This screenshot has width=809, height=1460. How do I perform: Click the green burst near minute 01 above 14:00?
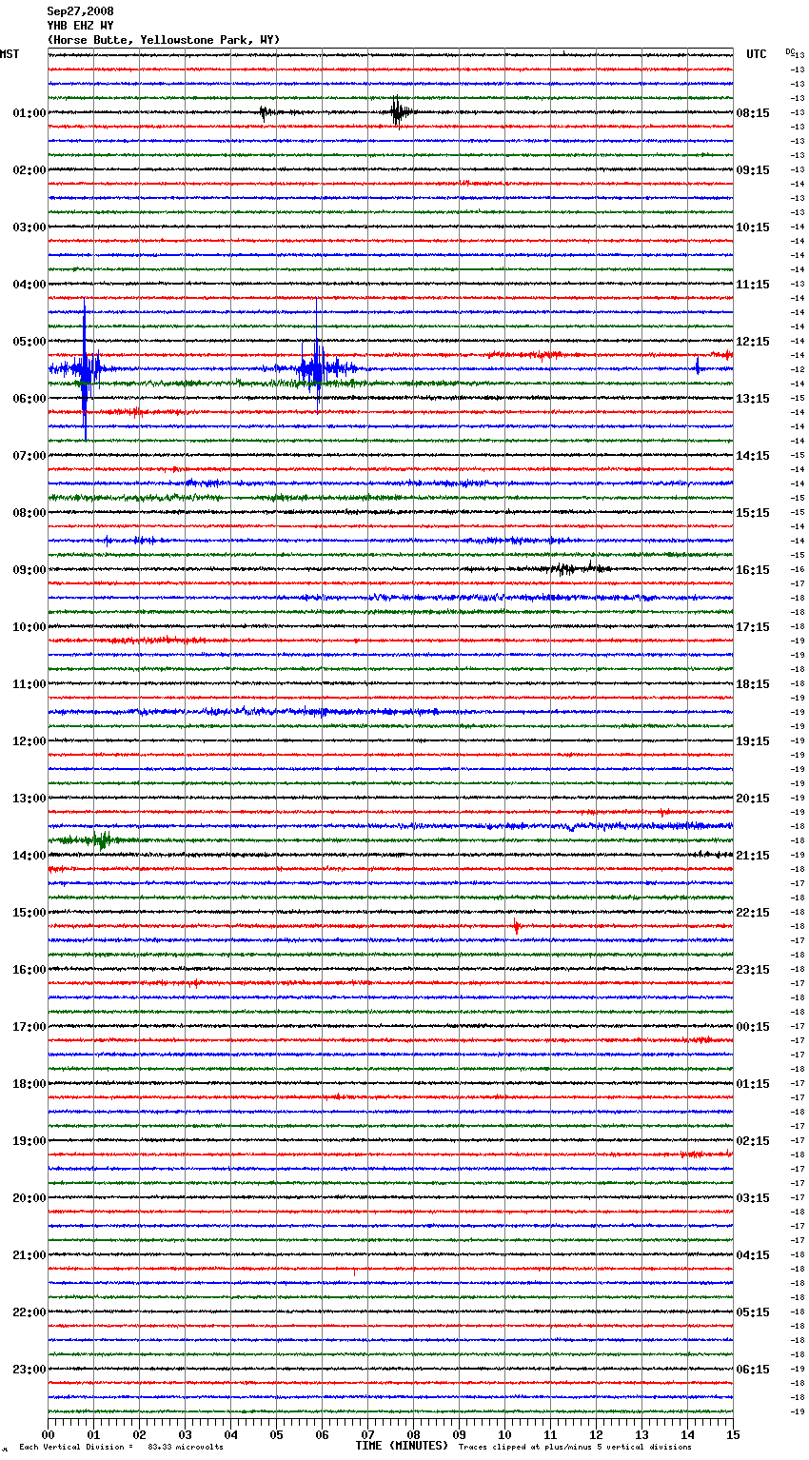pos(100,839)
